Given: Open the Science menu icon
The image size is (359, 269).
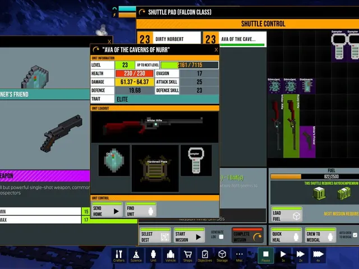Looking at the screenshot, I should [x=136, y=256].
